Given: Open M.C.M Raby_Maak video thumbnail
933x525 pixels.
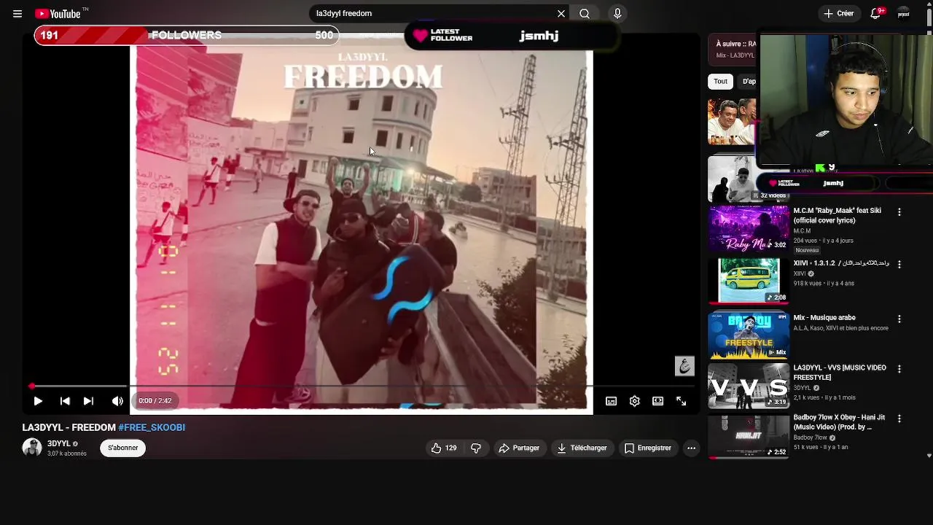Looking at the screenshot, I should tap(749, 228).
